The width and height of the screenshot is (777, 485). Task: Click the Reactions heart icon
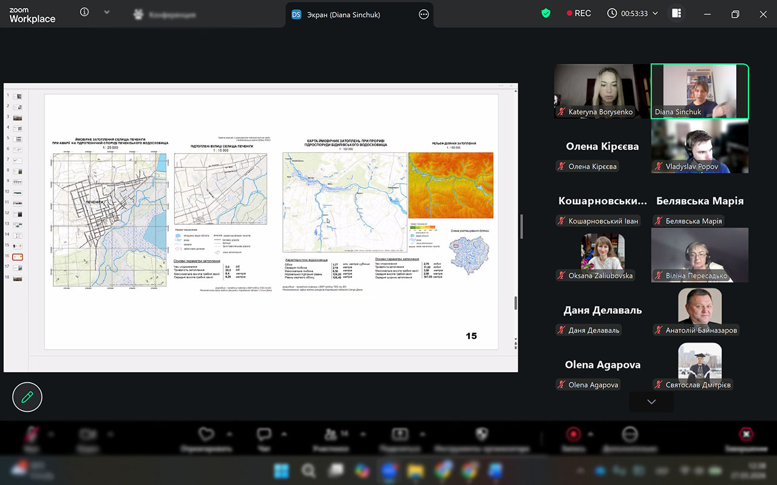click(206, 434)
